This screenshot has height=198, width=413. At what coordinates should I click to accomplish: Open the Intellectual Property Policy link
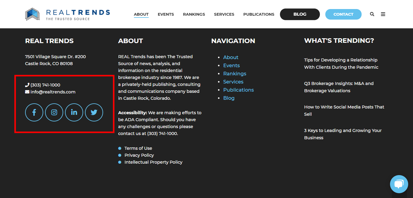(153, 162)
